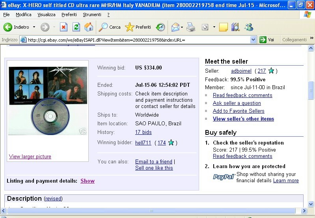
Task: Click Add to Favorite Sellers link
Action: point(239,111)
